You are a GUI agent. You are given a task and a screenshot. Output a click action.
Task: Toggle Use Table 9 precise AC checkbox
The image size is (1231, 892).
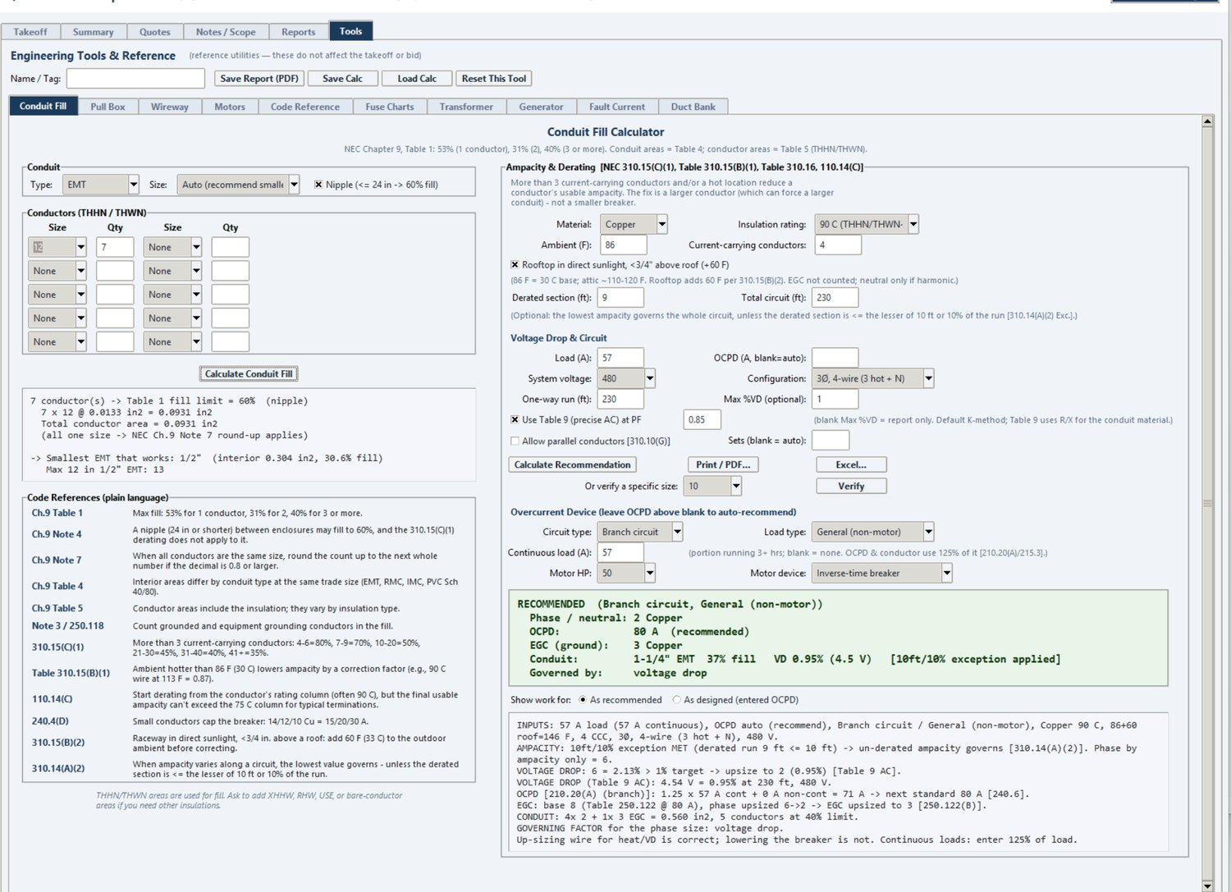pos(515,419)
